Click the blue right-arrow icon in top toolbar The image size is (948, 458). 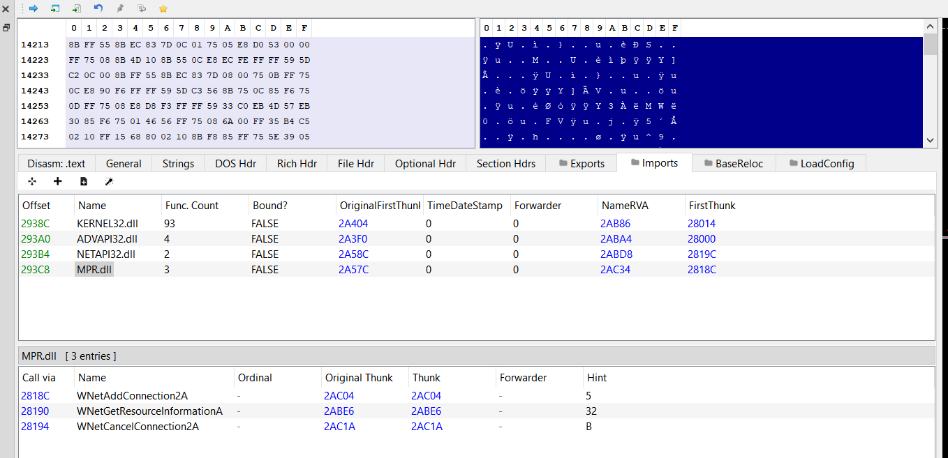click(x=33, y=8)
